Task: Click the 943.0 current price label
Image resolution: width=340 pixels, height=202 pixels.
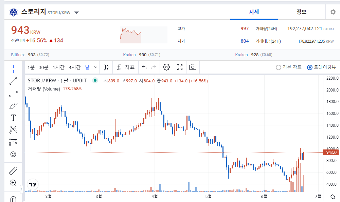Action: [331, 153]
